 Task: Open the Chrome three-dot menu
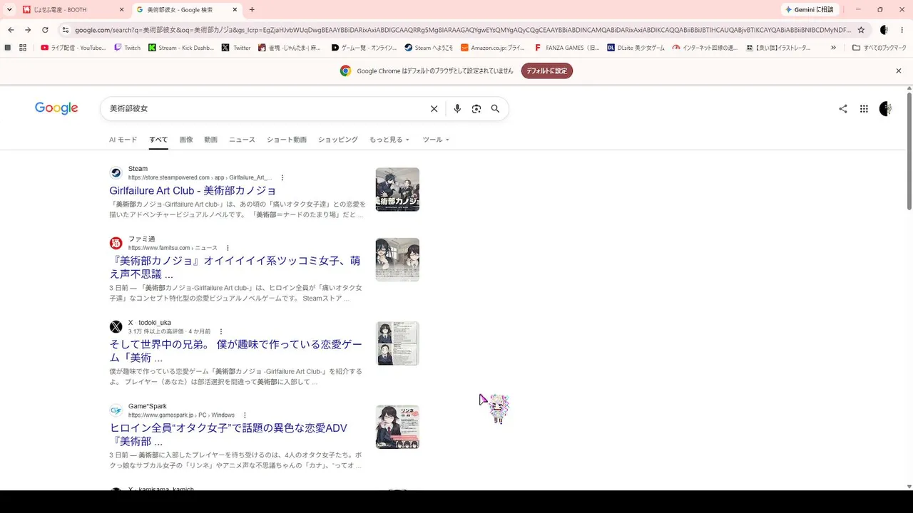point(902,30)
